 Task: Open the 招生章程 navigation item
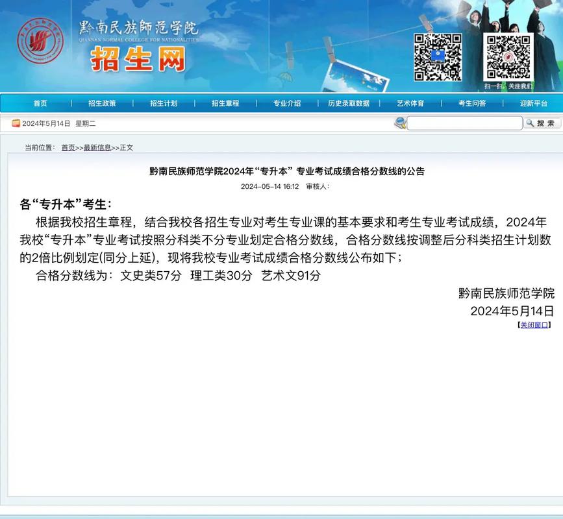point(225,103)
